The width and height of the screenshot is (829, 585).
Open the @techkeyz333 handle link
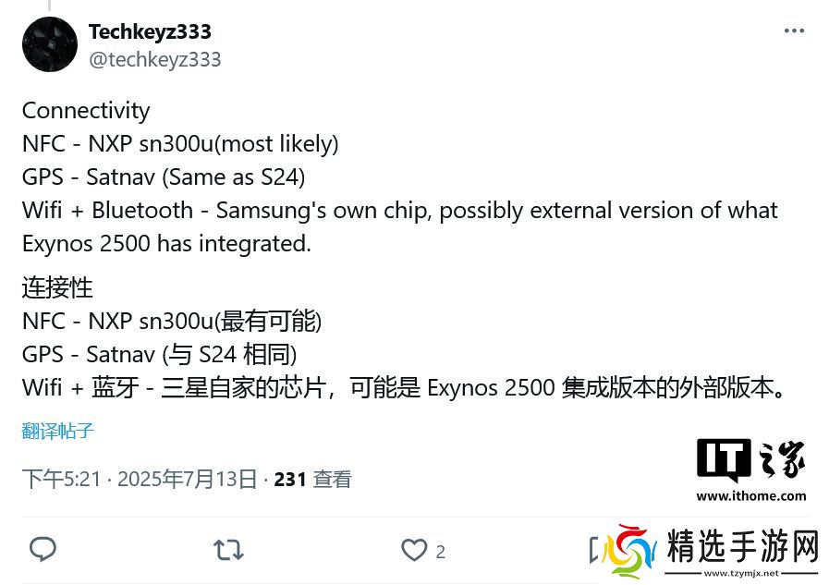tap(155, 59)
